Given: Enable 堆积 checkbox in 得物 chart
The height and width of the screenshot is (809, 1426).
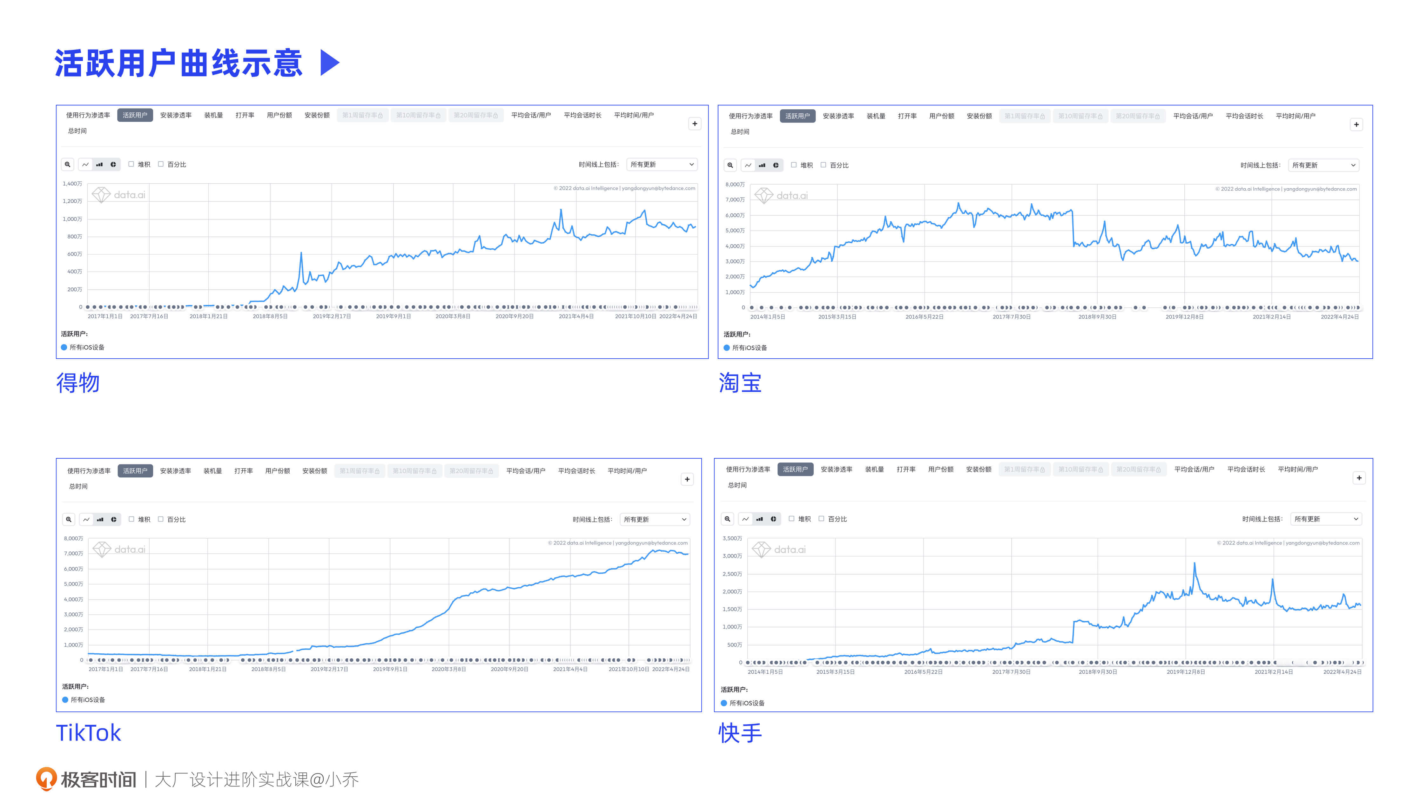Looking at the screenshot, I should tap(131, 165).
